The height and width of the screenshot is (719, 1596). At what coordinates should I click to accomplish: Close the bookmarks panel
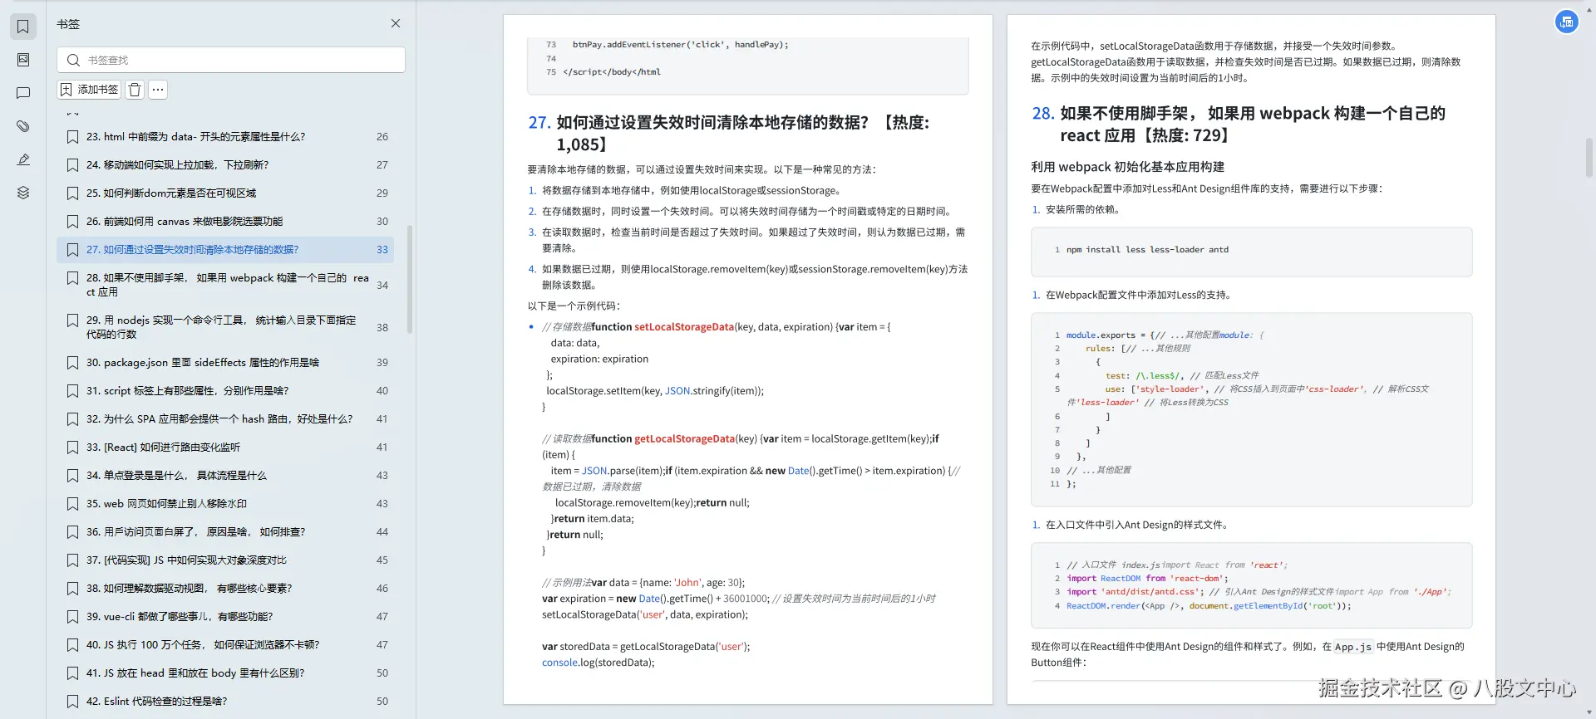pyautogui.click(x=396, y=23)
